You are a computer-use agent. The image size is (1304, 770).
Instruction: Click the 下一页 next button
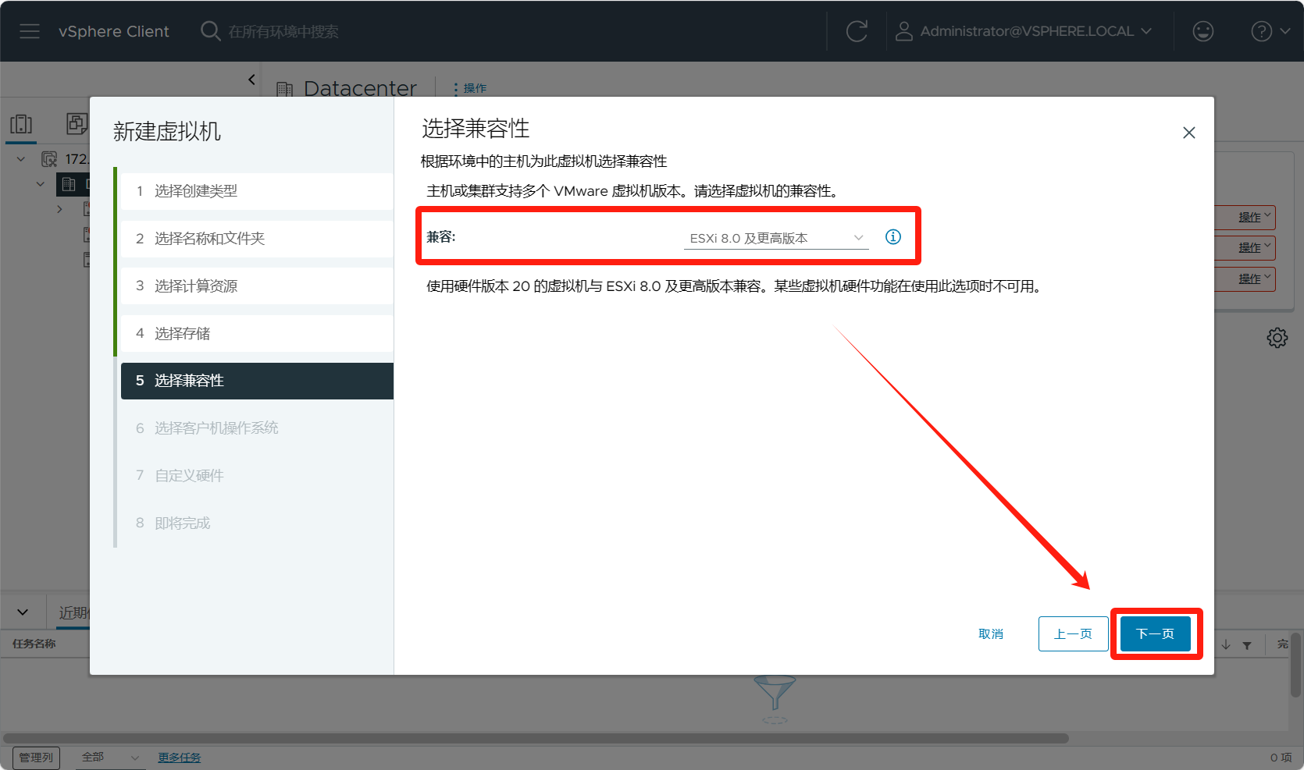(1155, 633)
